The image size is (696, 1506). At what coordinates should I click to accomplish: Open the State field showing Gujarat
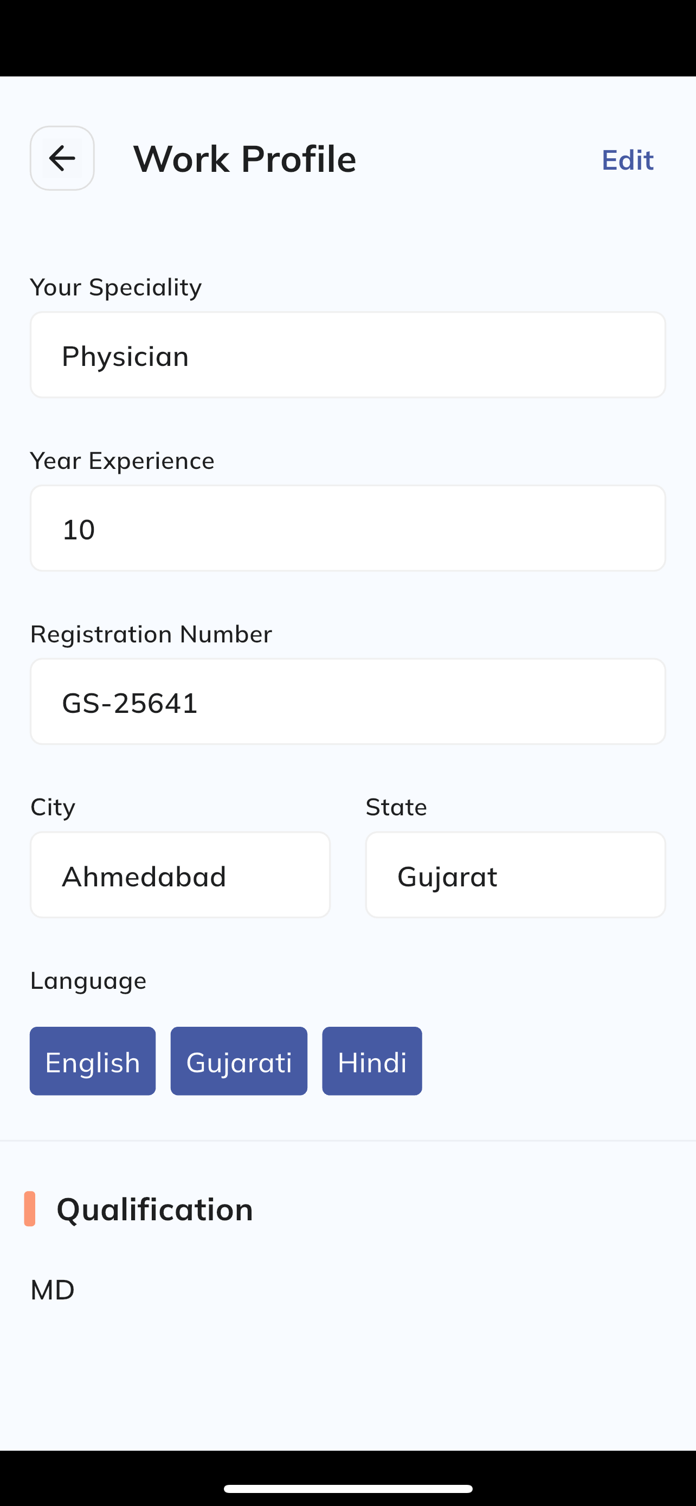pyautogui.click(x=515, y=875)
